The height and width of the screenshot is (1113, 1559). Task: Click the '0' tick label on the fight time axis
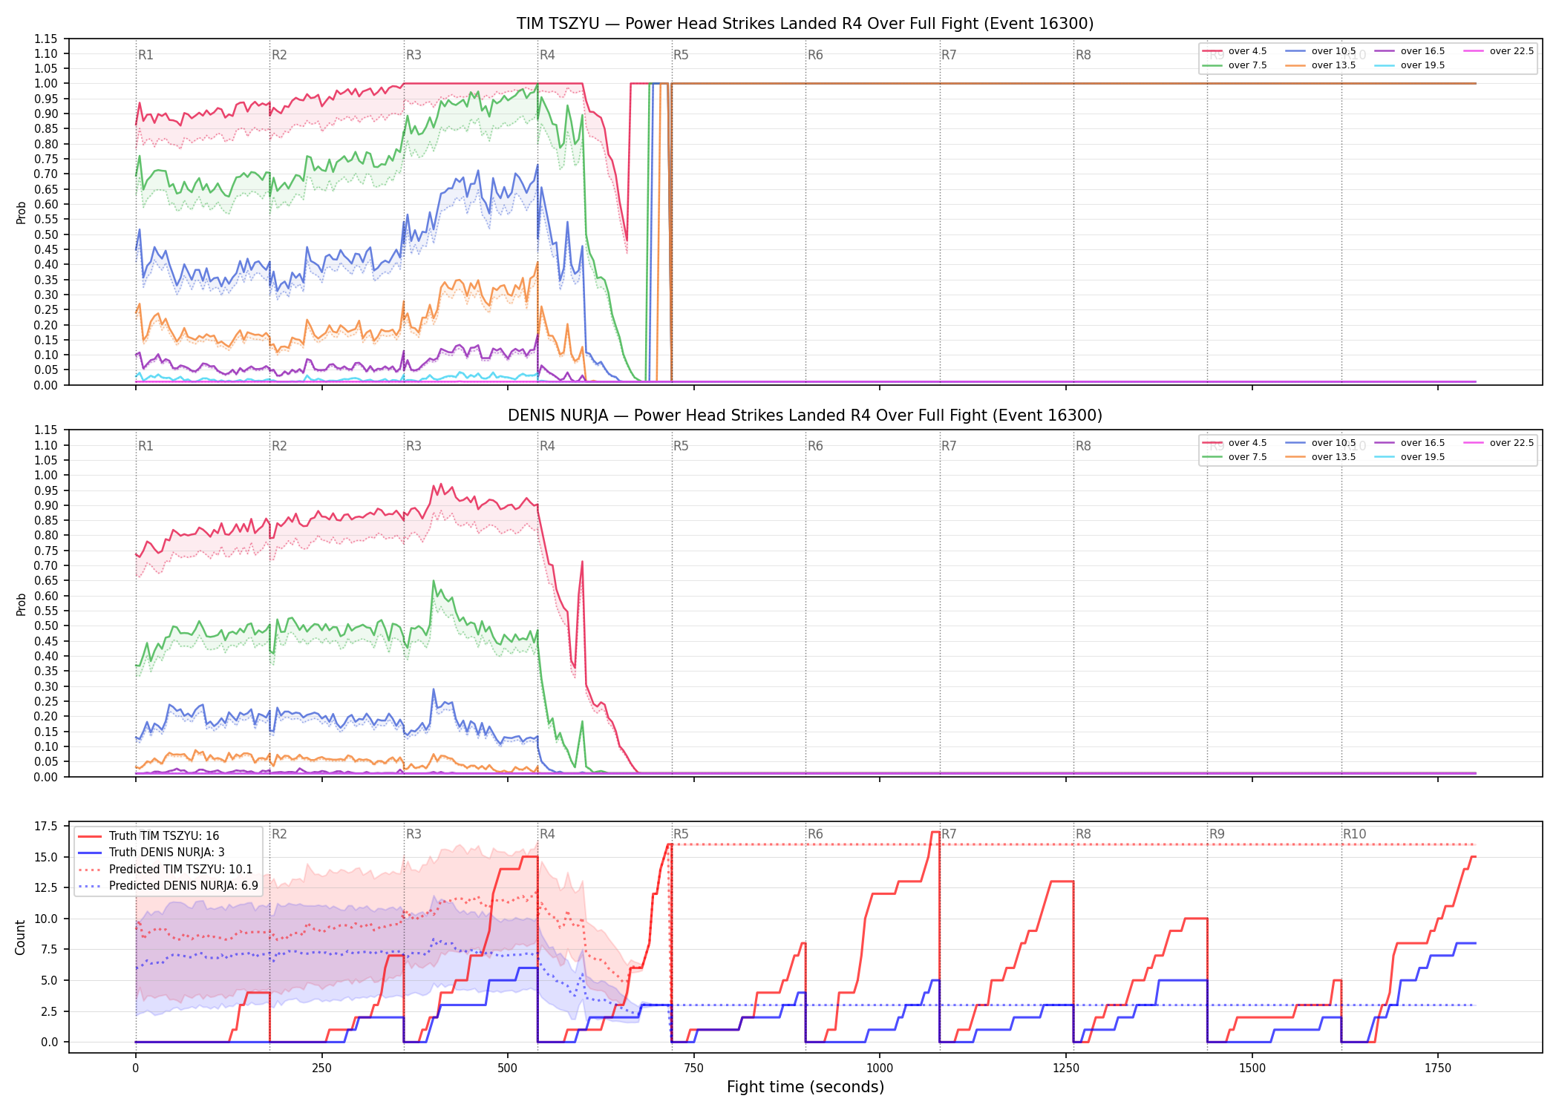click(x=135, y=1068)
